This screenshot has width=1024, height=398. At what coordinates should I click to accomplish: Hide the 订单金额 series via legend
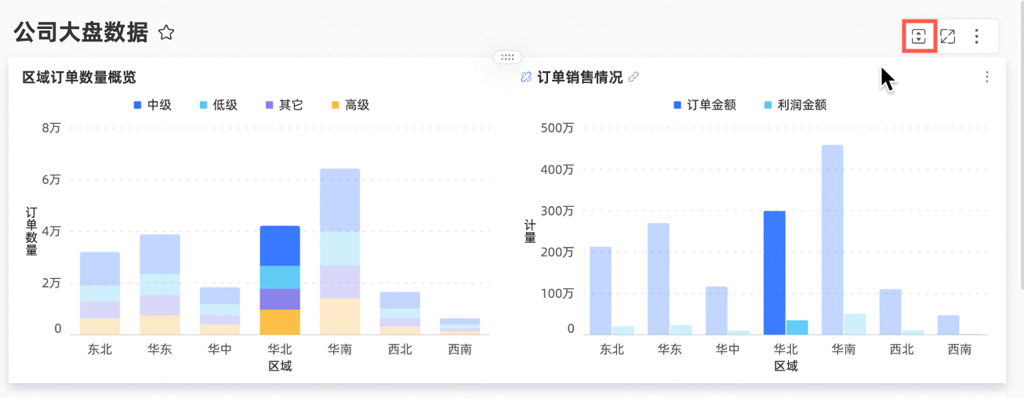705,105
